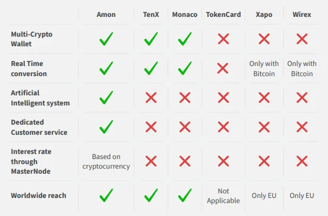Screen dimensions: 328x216
Task: Click Xapo's Artificial Intelligent system red cross
Action: point(264,98)
